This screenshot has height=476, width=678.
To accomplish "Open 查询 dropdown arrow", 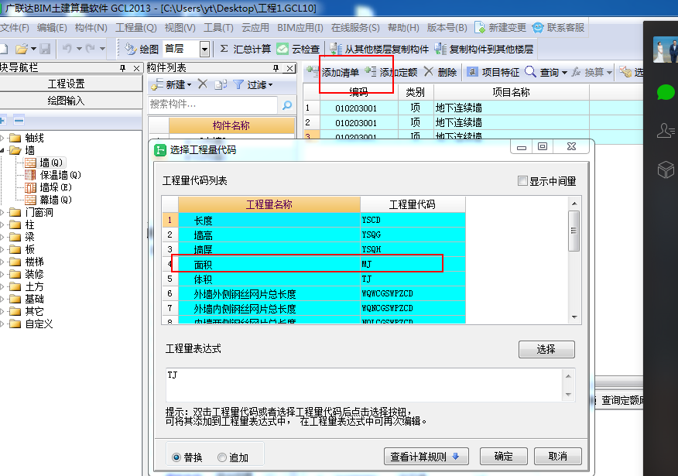I will point(564,72).
